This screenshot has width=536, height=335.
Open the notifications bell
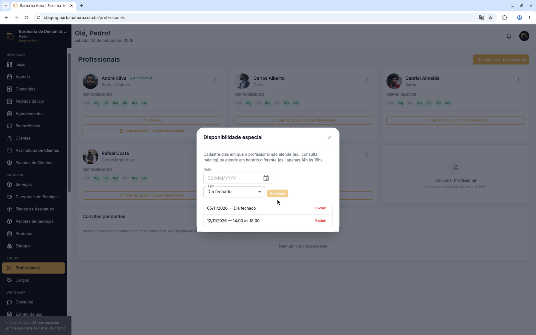pyautogui.click(x=509, y=36)
